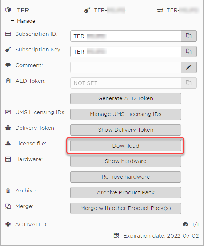Click the key icon in header
Screen dimensions: 204x246
[x=87, y=10]
